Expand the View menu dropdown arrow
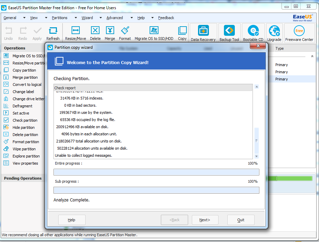Image resolution: width=319 pixels, height=242 pixels. (x=46, y=18)
